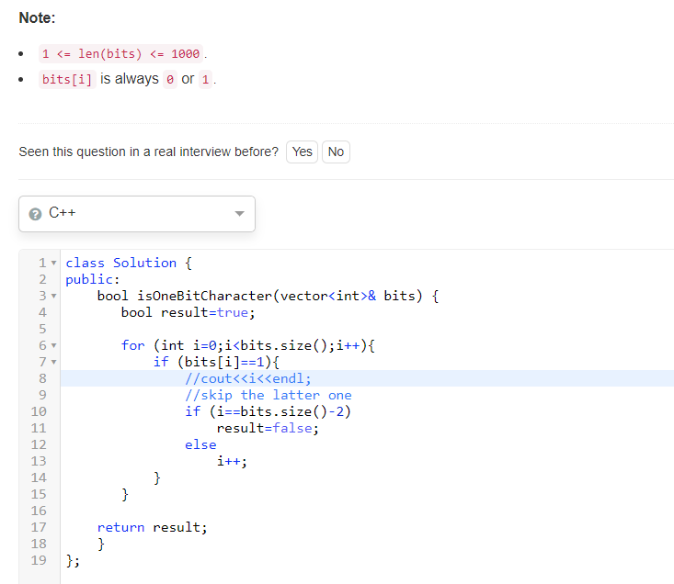Viewport: 674px width, 584px height.
Task: Collapse the class Solution fold arrow on line 1
Action: [x=53, y=263]
